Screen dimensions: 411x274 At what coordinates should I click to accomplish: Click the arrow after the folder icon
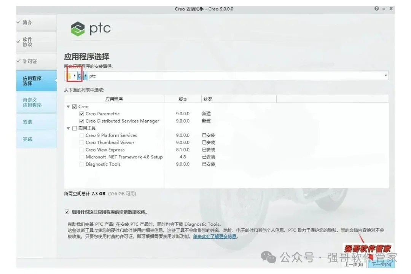(x=75, y=76)
